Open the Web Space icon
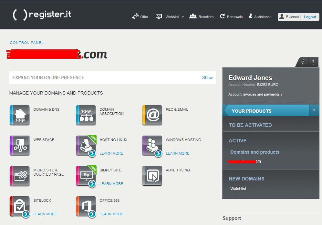Screen dimensions: 322x225 pyautogui.click(x=20, y=146)
